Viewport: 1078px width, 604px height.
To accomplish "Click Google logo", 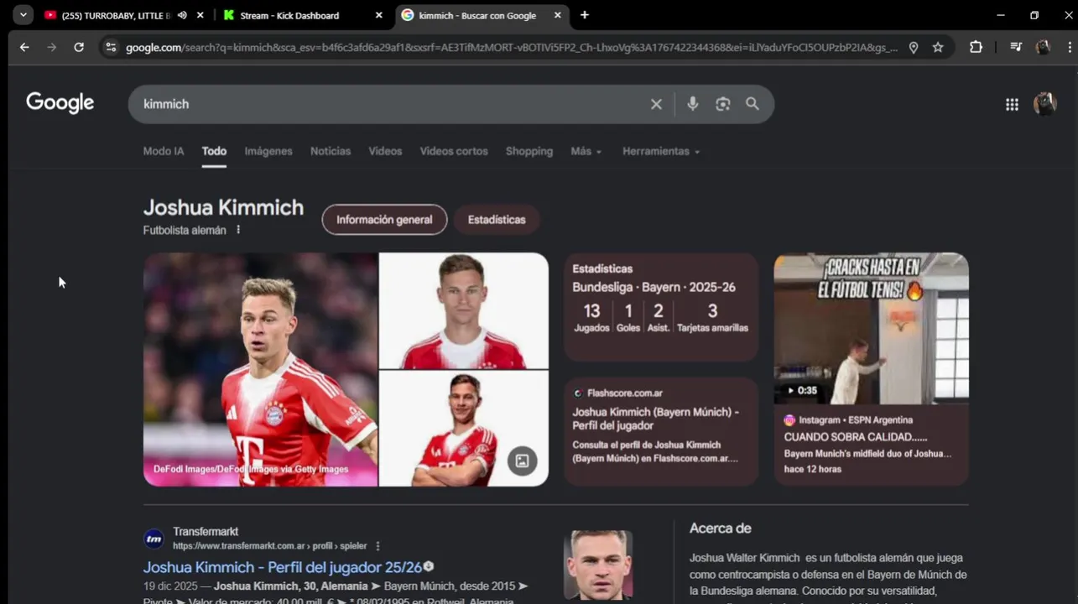I will pyautogui.click(x=60, y=103).
